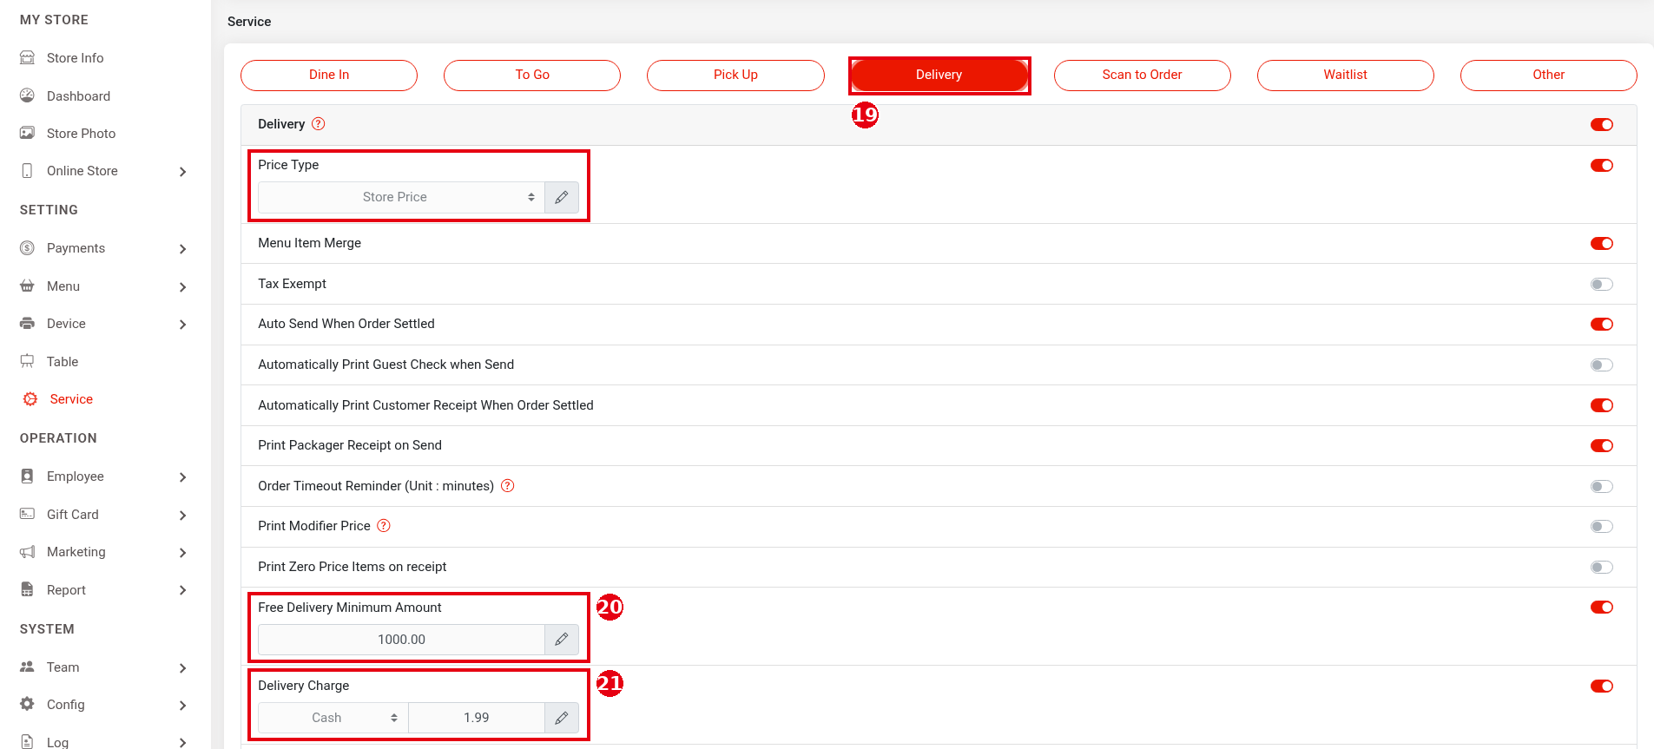Click the Online Store phone icon
This screenshot has width=1654, height=749.
(x=28, y=171)
